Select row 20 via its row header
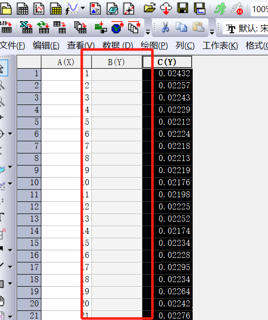This screenshot has height=320, width=268. point(29,304)
